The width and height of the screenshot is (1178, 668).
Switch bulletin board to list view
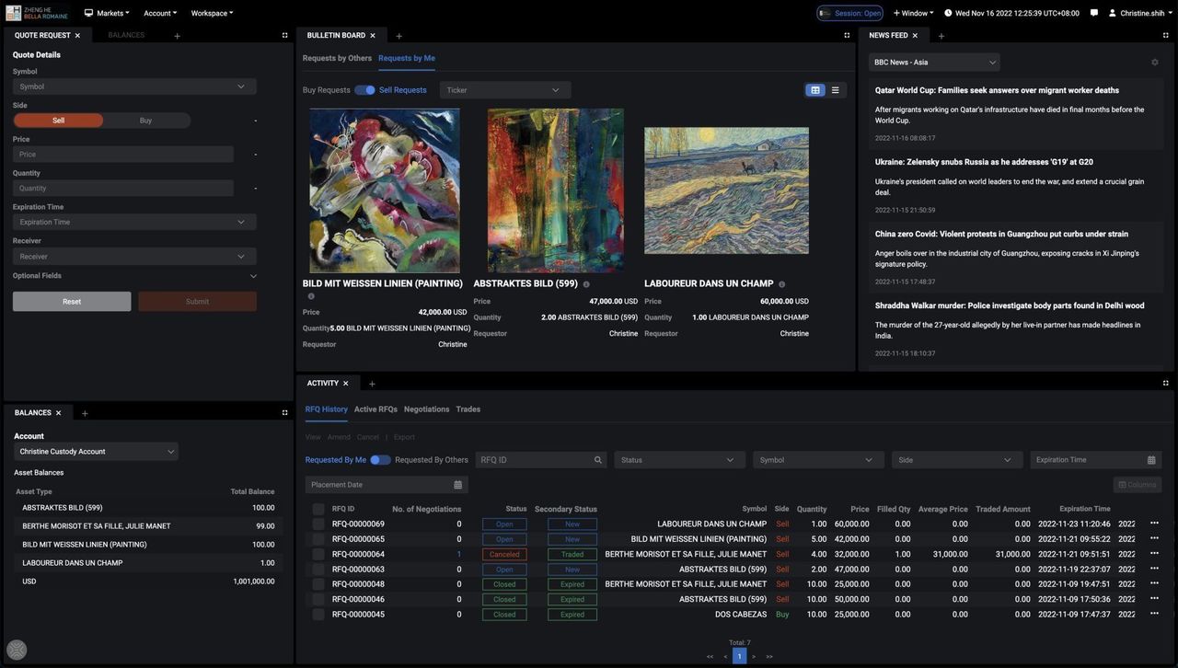[835, 90]
